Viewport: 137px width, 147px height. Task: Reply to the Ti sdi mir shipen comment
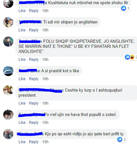[34, 30]
